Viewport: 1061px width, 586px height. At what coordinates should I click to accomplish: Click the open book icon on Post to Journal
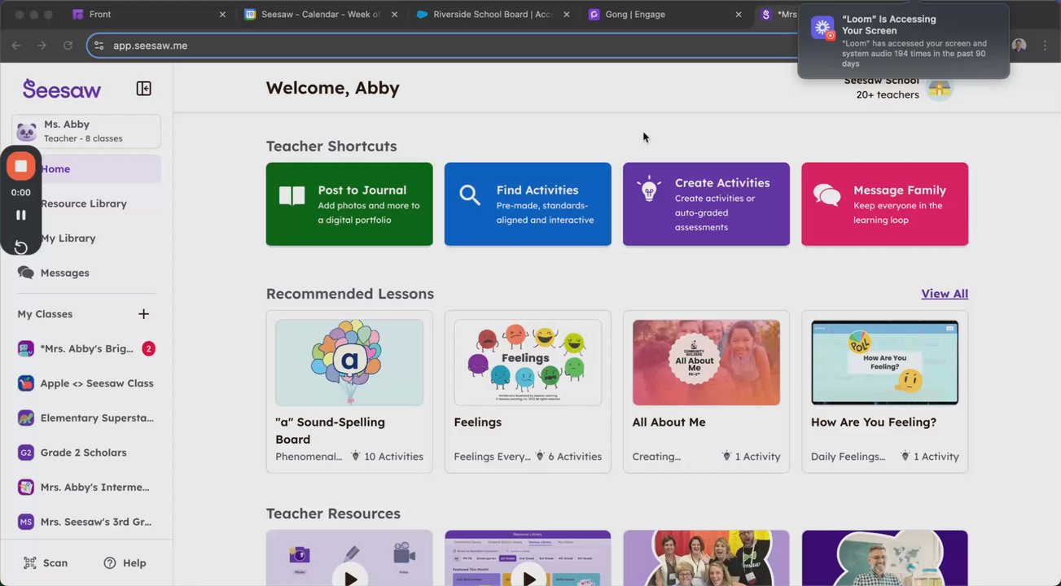click(x=292, y=195)
